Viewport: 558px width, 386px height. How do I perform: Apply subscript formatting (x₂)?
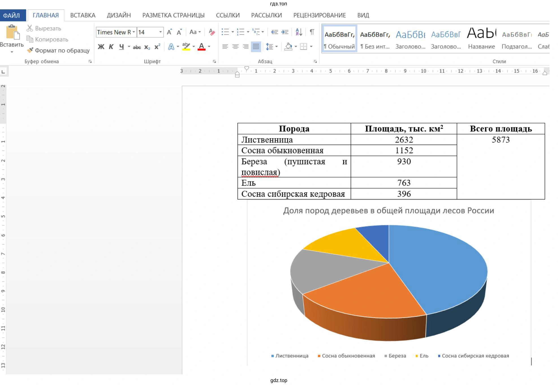(x=147, y=47)
